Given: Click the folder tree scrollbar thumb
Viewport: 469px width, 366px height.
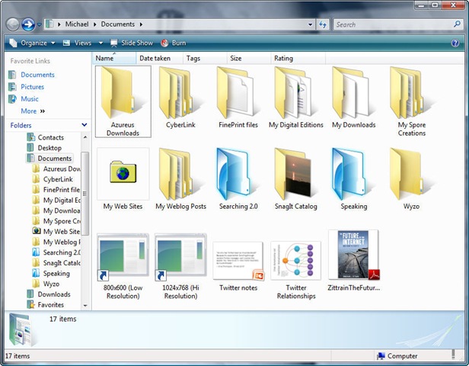Looking at the screenshot, I should [x=85, y=194].
